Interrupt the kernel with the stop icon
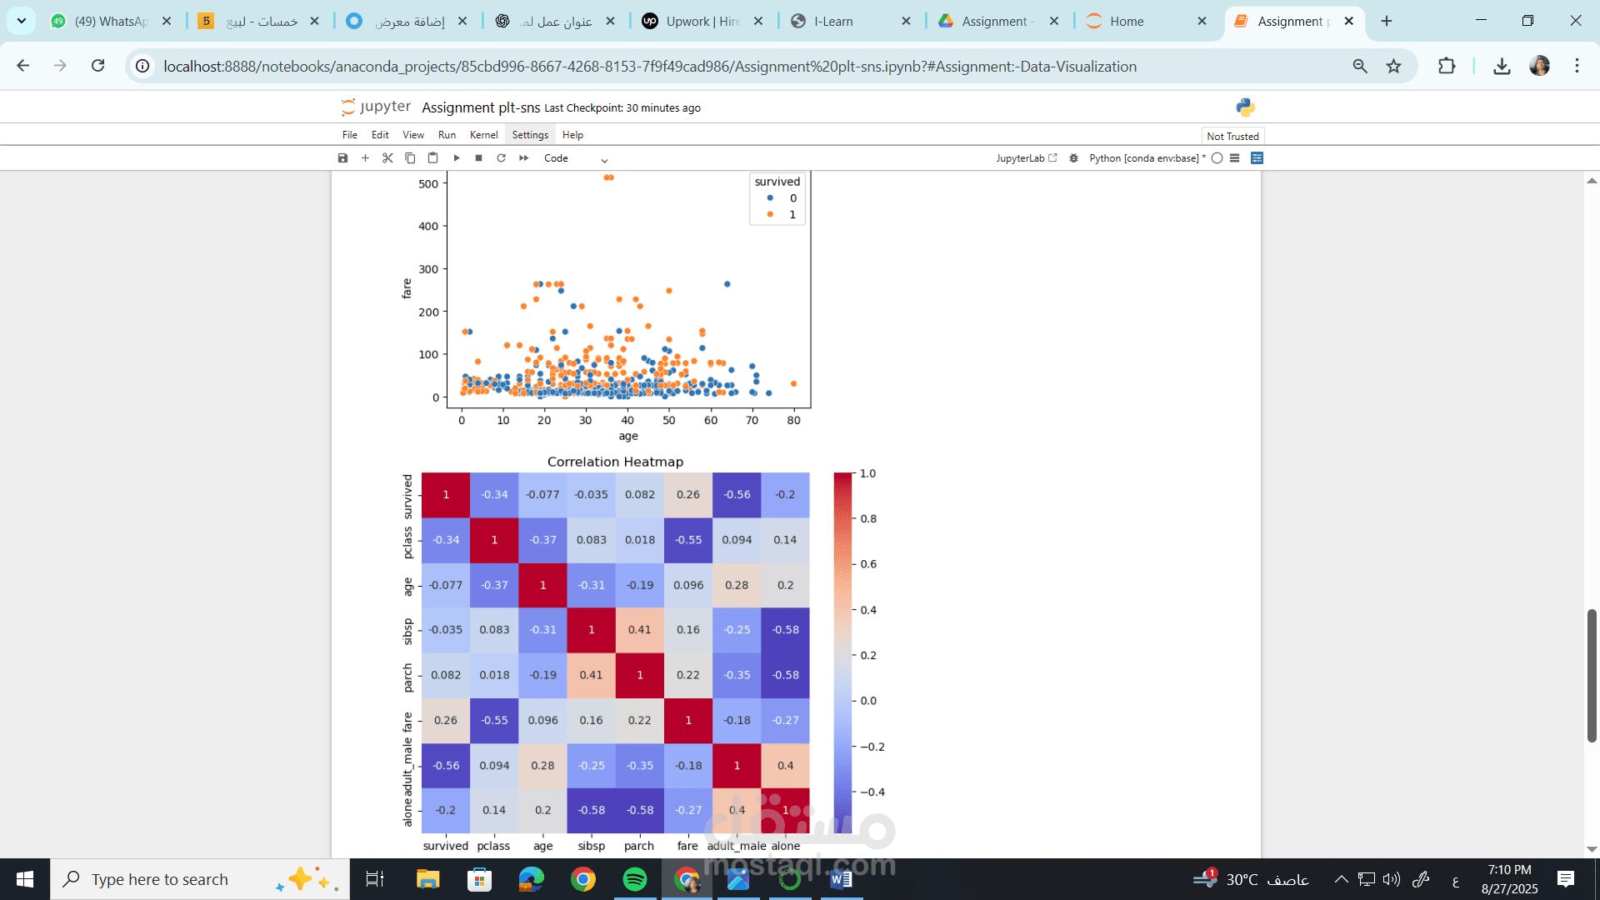 (x=478, y=158)
